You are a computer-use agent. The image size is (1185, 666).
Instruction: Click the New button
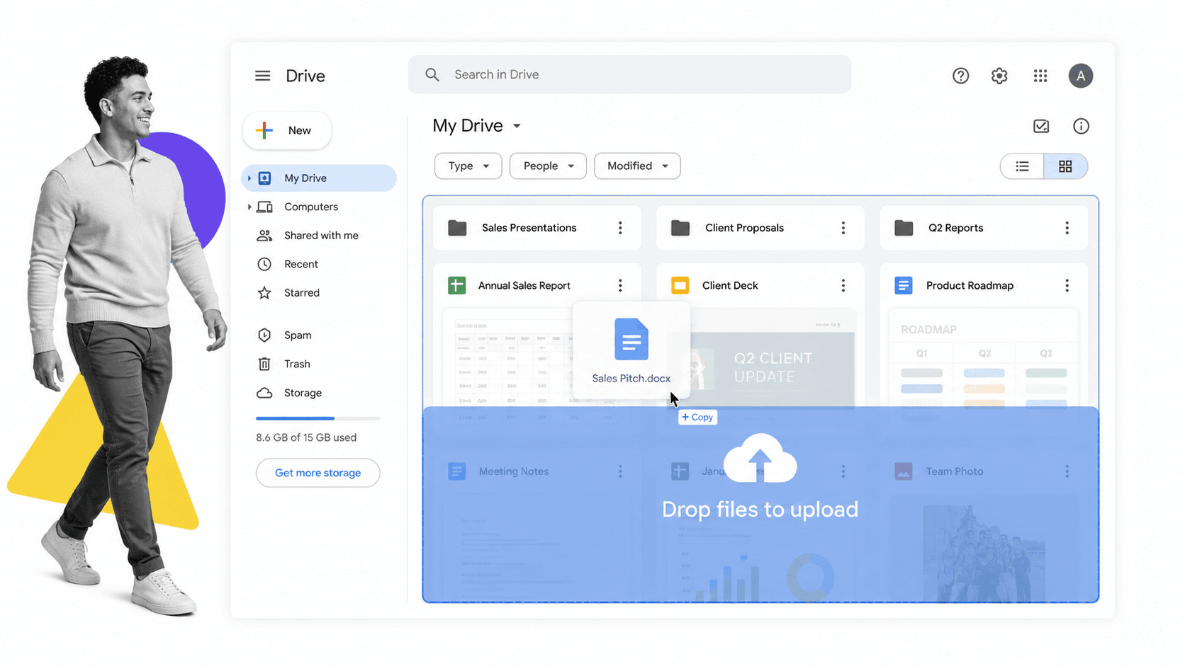[x=287, y=130]
